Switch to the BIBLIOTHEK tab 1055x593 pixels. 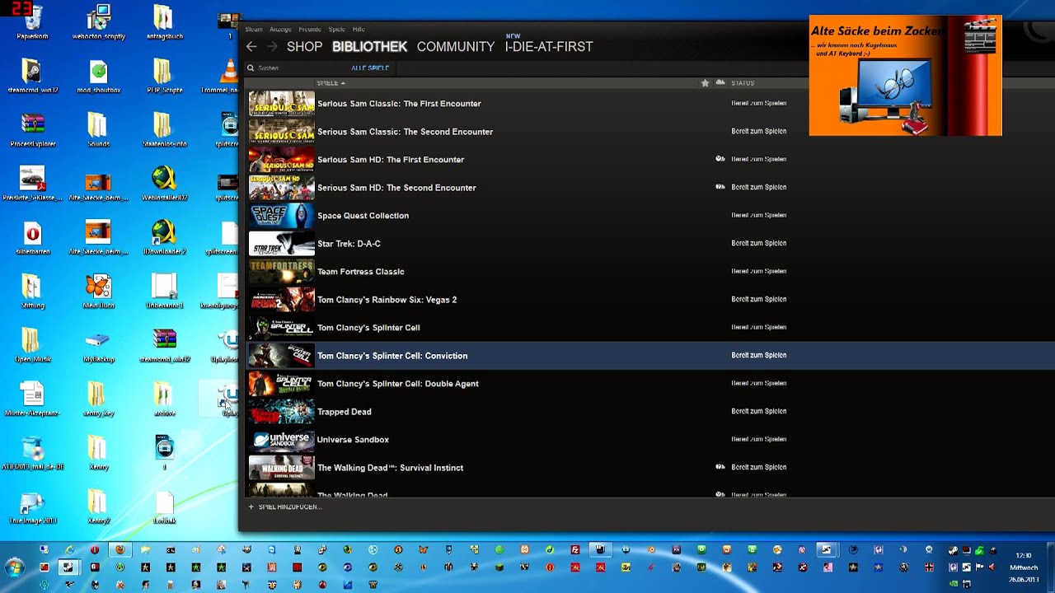point(369,47)
